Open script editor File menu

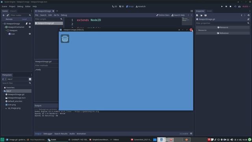point(37,15)
